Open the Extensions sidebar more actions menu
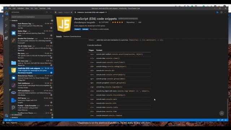 click(51, 12)
